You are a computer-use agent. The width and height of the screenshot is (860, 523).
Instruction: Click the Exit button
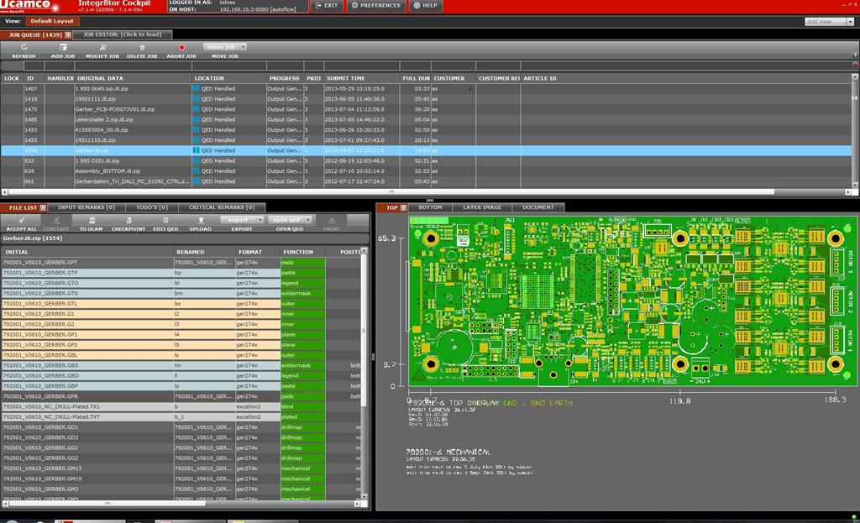click(328, 6)
